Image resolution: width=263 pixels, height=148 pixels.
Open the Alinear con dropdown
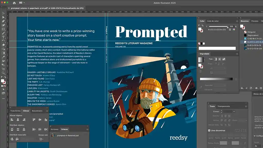41,139
